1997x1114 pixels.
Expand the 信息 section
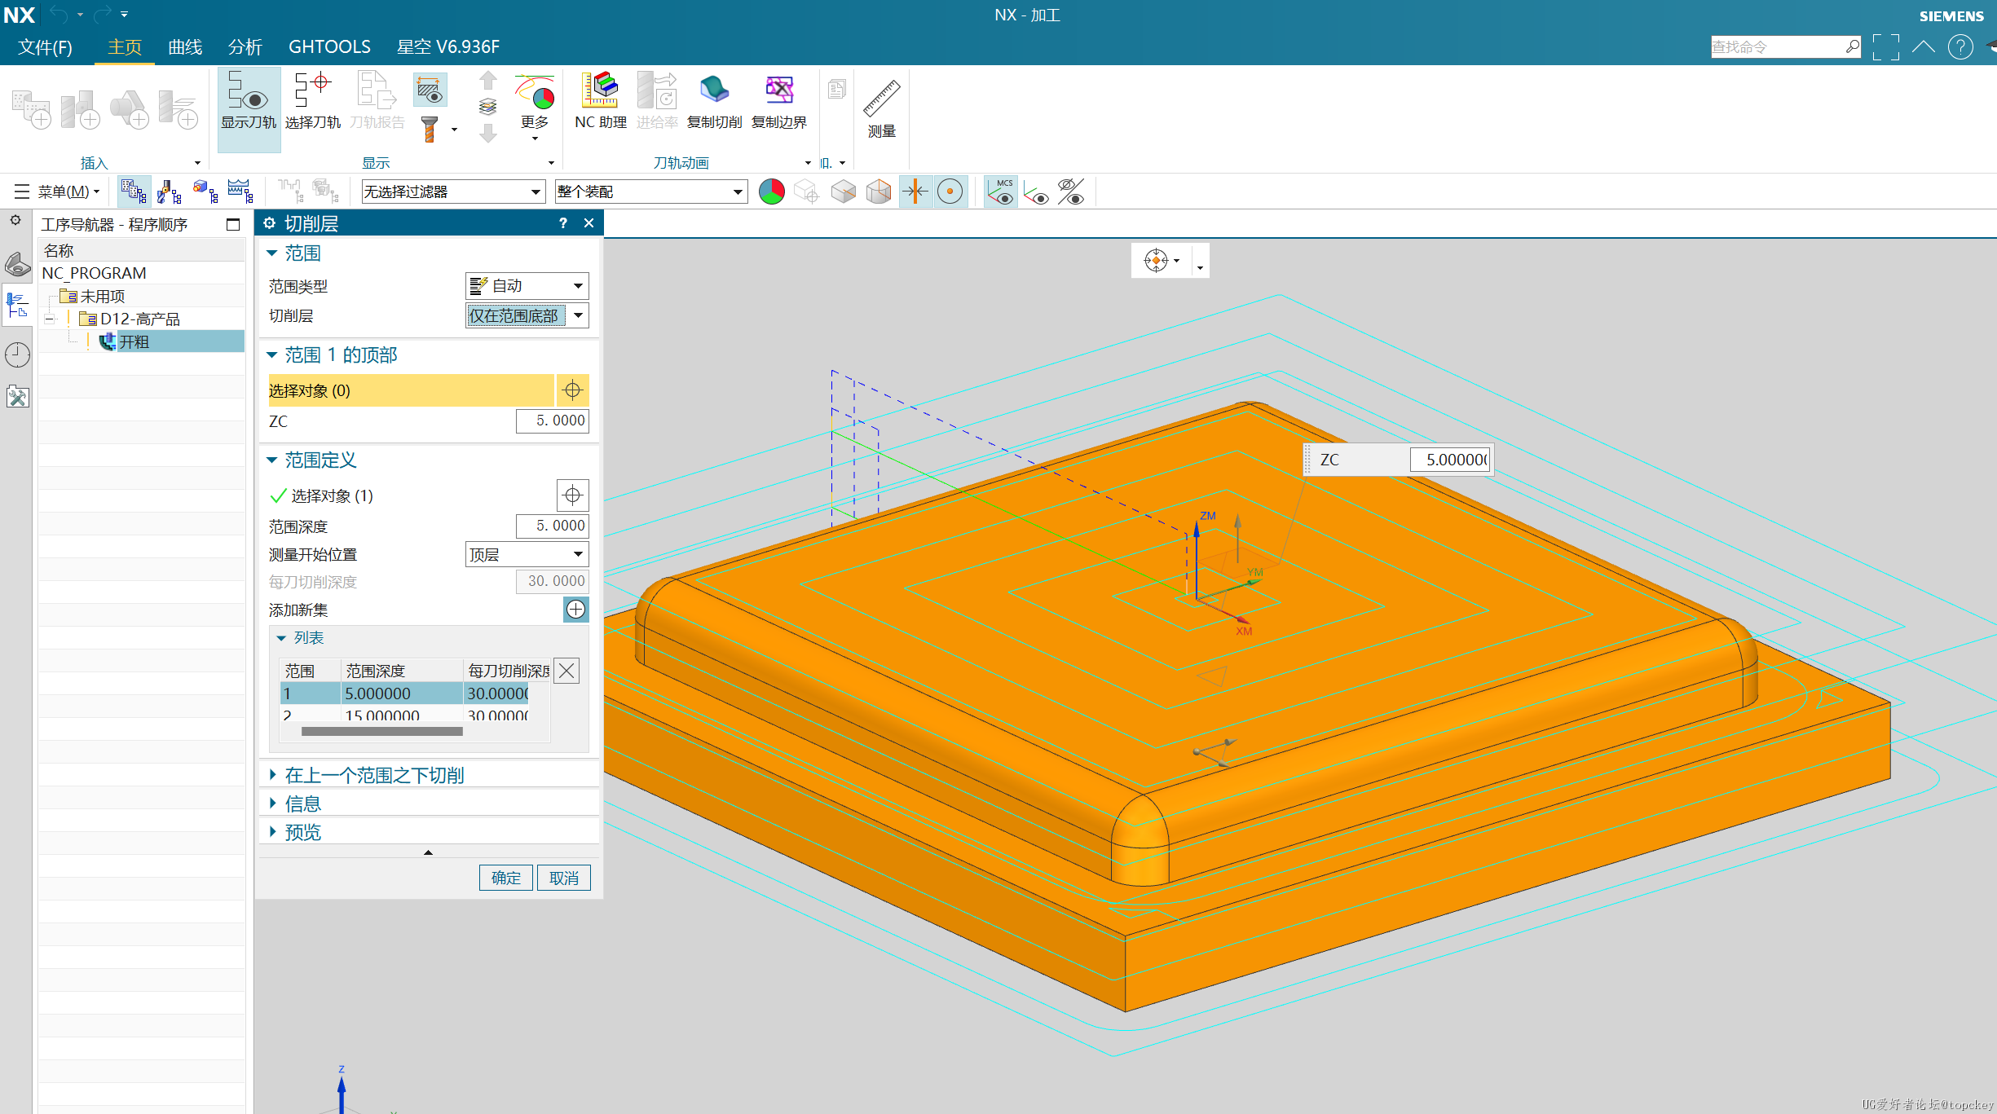point(272,804)
